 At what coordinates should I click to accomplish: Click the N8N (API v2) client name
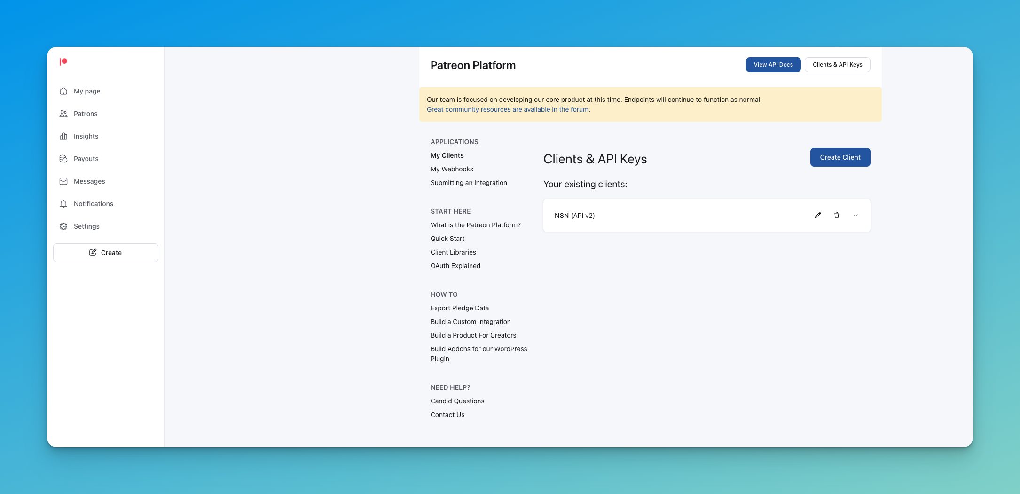[x=574, y=216]
